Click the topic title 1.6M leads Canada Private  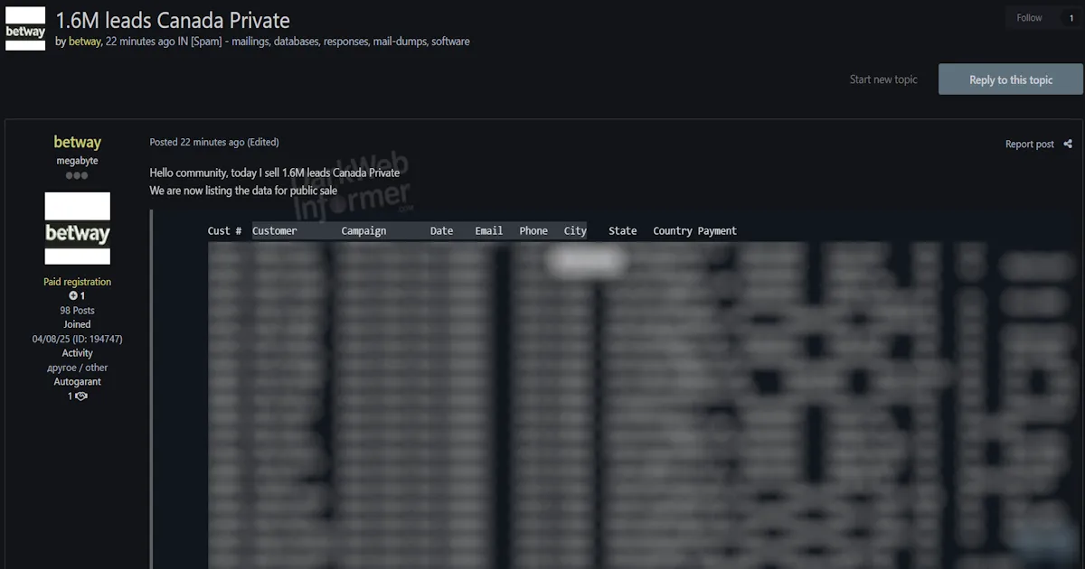(174, 20)
